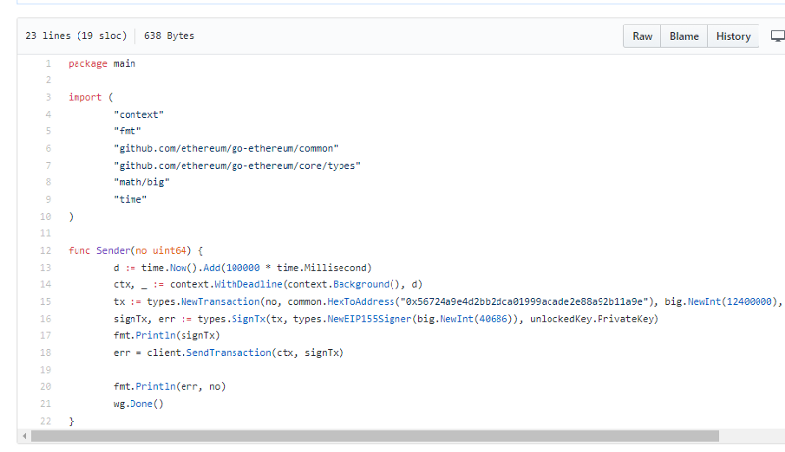785x452 pixels.
Task: Select line number 18 at client.SendTransaction
Action: (45, 353)
